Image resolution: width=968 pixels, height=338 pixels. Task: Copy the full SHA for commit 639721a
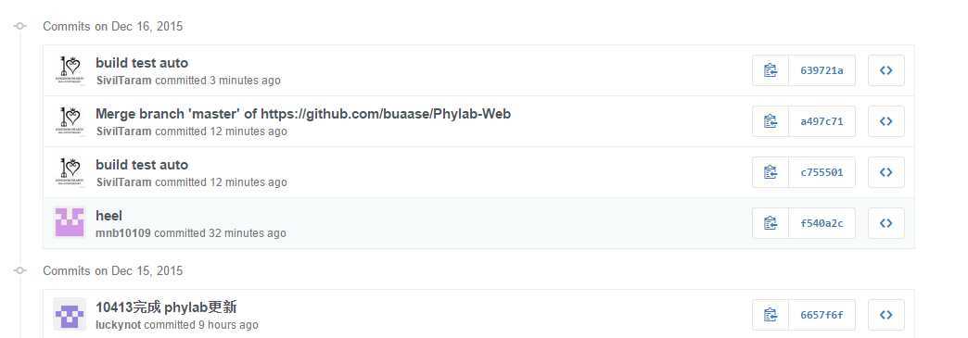[x=771, y=70]
